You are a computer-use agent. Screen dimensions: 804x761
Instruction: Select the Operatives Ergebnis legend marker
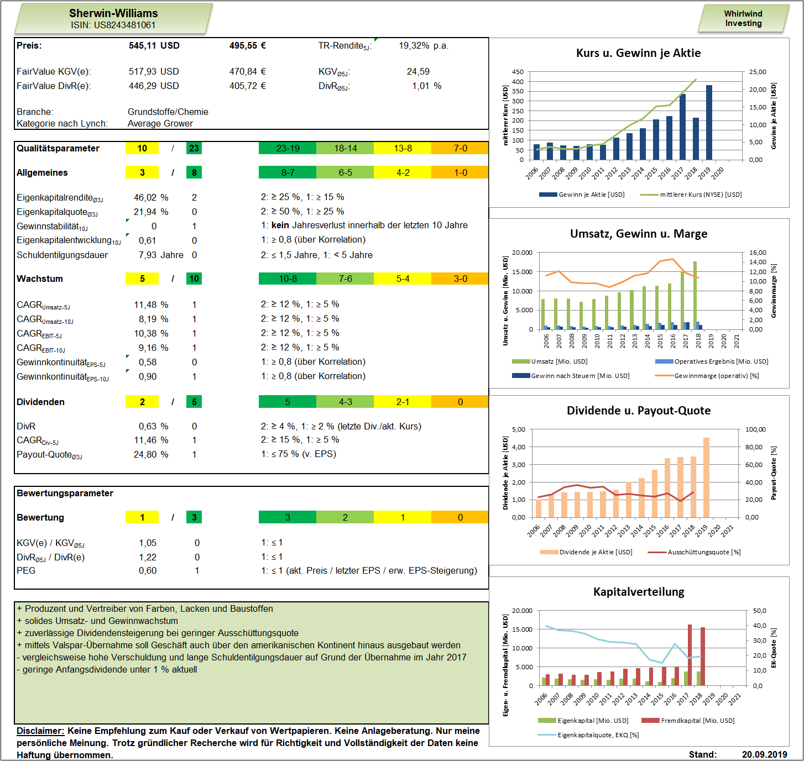(x=664, y=361)
